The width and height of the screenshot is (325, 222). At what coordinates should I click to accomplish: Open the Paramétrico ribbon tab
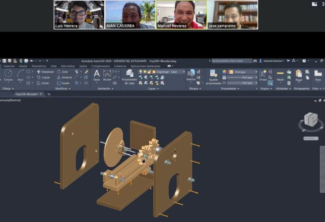[x=39, y=66]
